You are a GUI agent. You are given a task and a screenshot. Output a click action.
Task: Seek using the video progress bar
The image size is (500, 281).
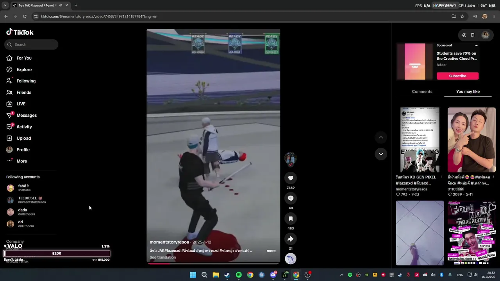(213, 263)
